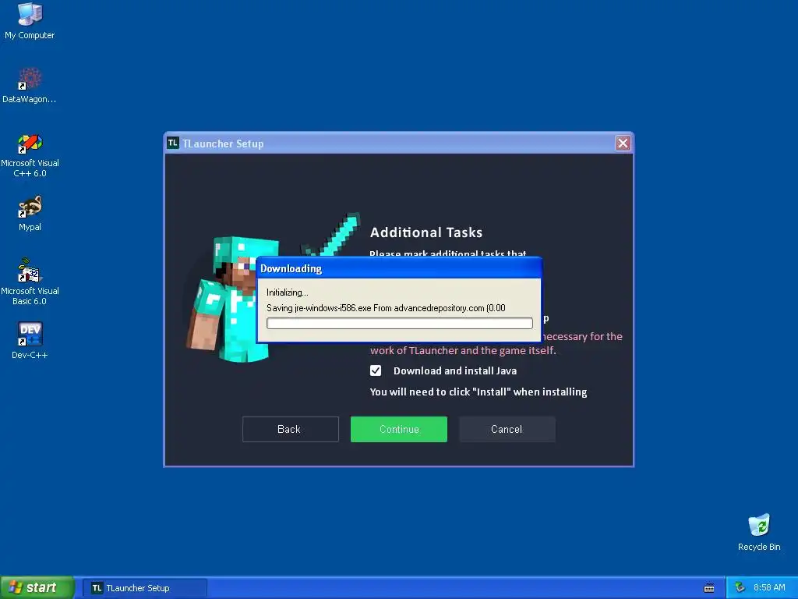
Task: Select Microsoft Visual Basic 6.0 desktop icon
Action: (30, 282)
